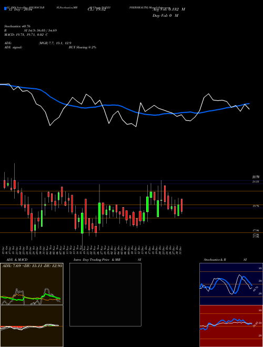The image size is (263, 347).
Task: Click the Intra Day Trading Price & MR title
Action: tap(97, 260)
